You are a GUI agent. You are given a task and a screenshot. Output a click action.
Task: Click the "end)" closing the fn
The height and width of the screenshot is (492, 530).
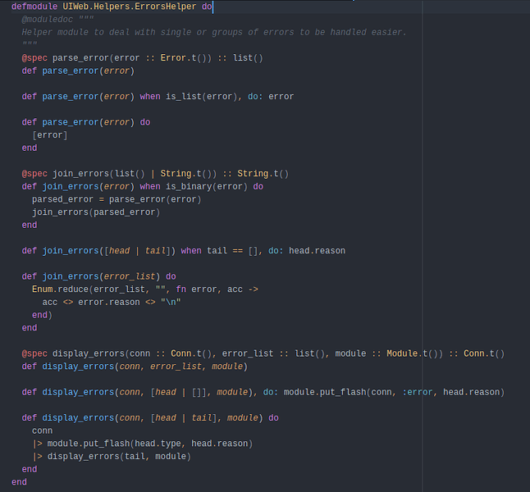(x=42, y=315)
